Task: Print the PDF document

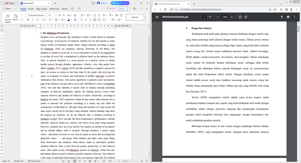Action: 288,17
